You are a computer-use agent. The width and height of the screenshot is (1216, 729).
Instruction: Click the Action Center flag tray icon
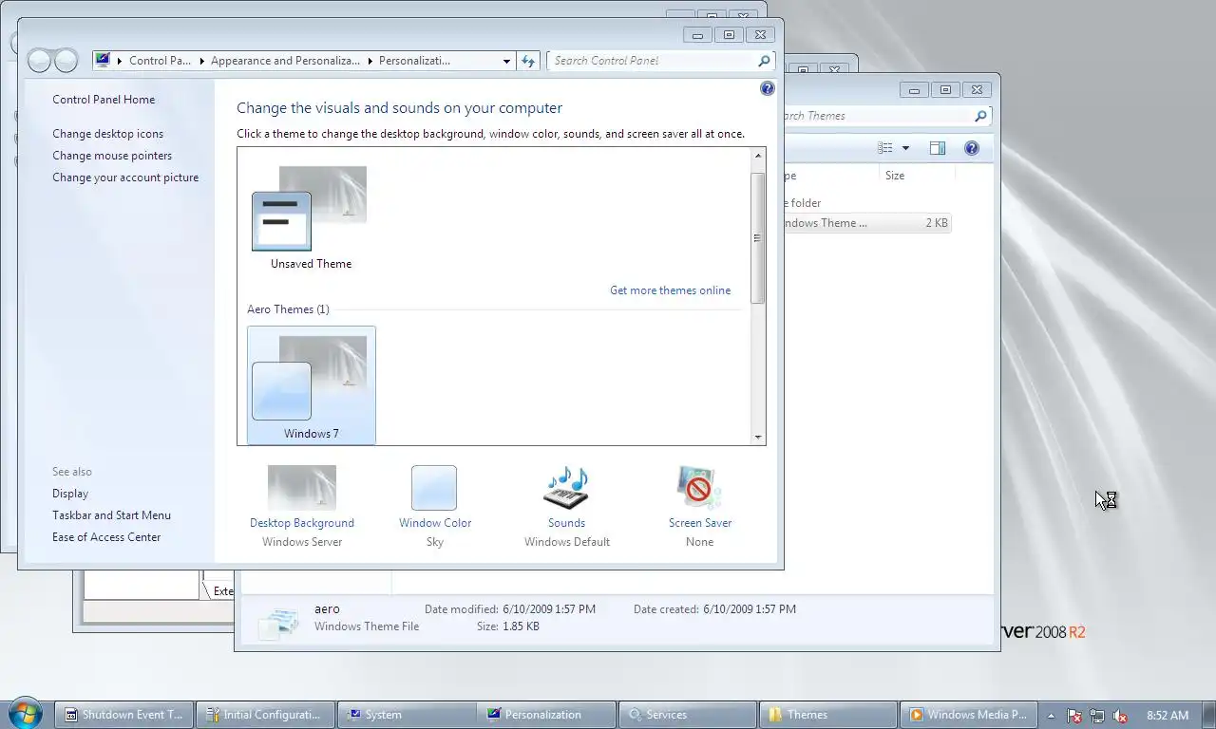(1074, 716)
